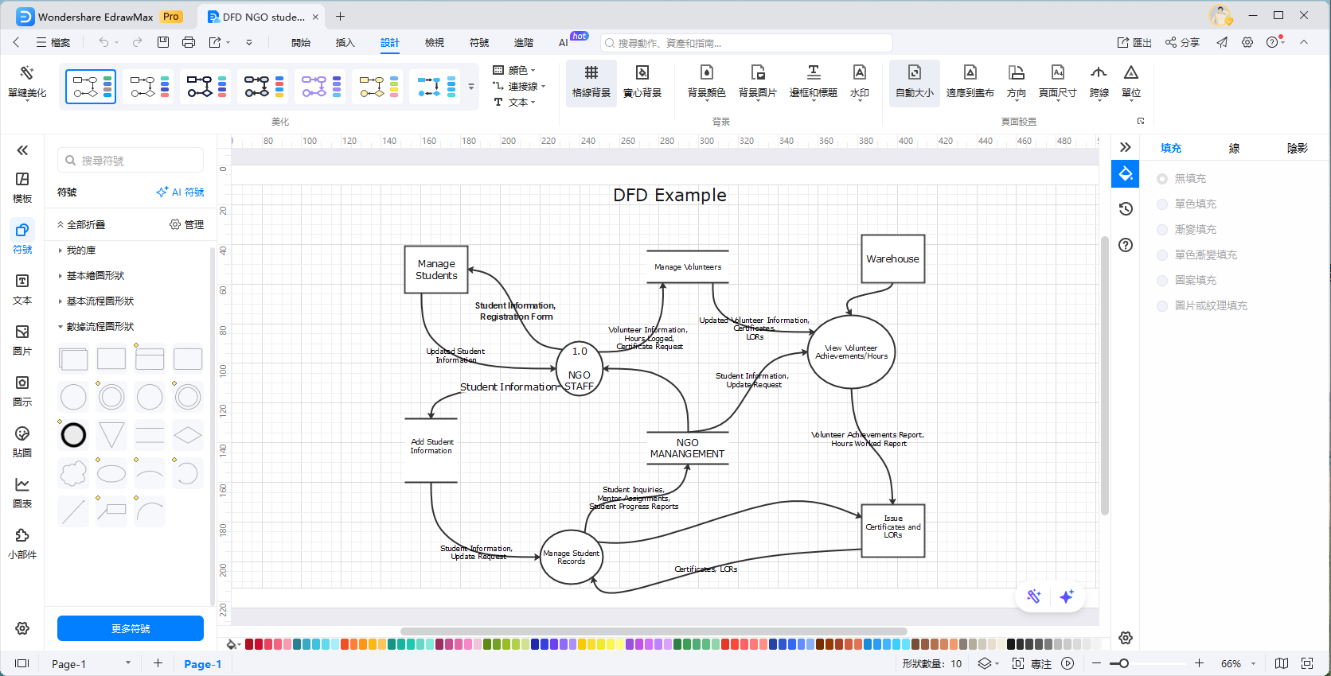Switch to the 插入 ribbon tab
The width and height of the screenshot is (1331, 676).
(x=345, y=43)
